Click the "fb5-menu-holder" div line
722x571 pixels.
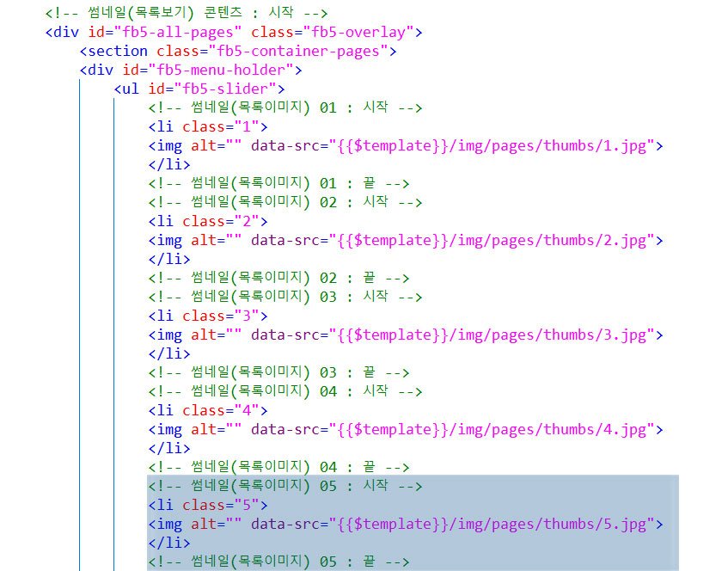189,71
